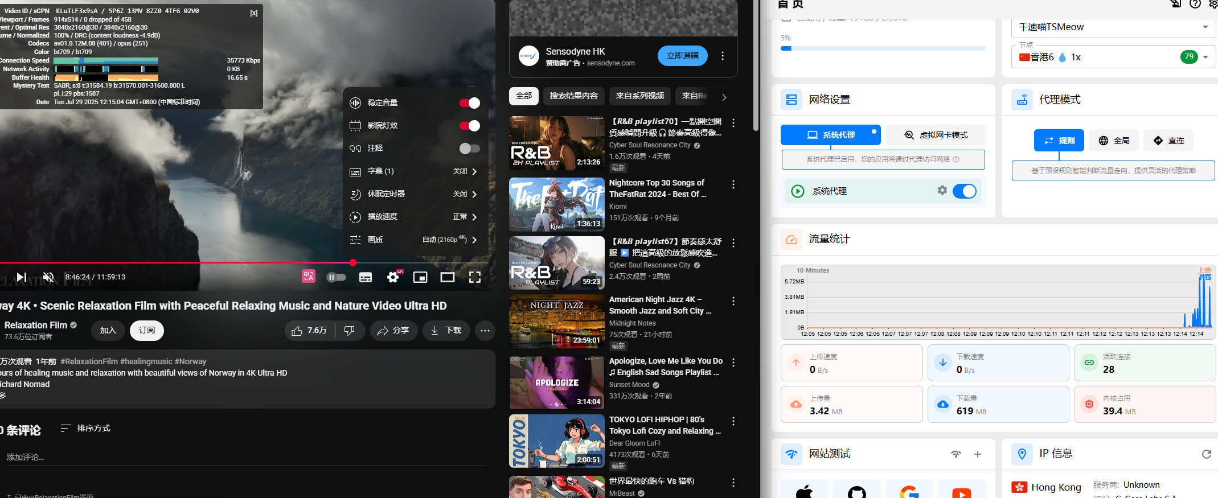Toggle the autoplay switch in player controls
This screenshot has width=1218, height=498.
pos(336,277)
